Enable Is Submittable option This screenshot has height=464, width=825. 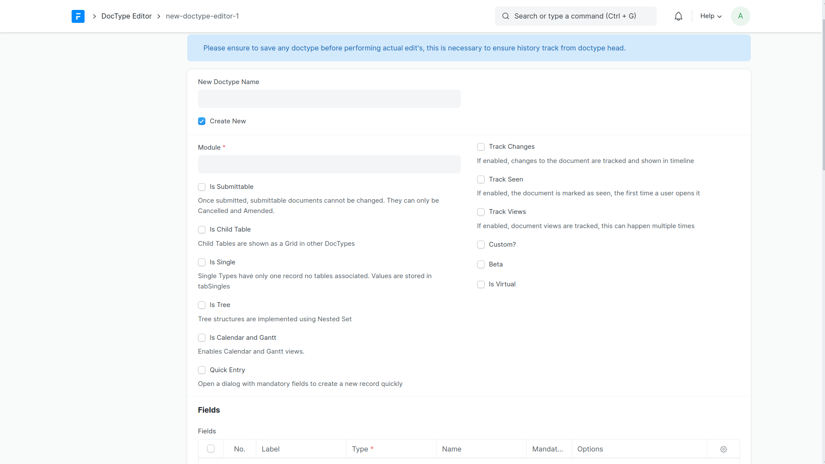click(202, 187)
